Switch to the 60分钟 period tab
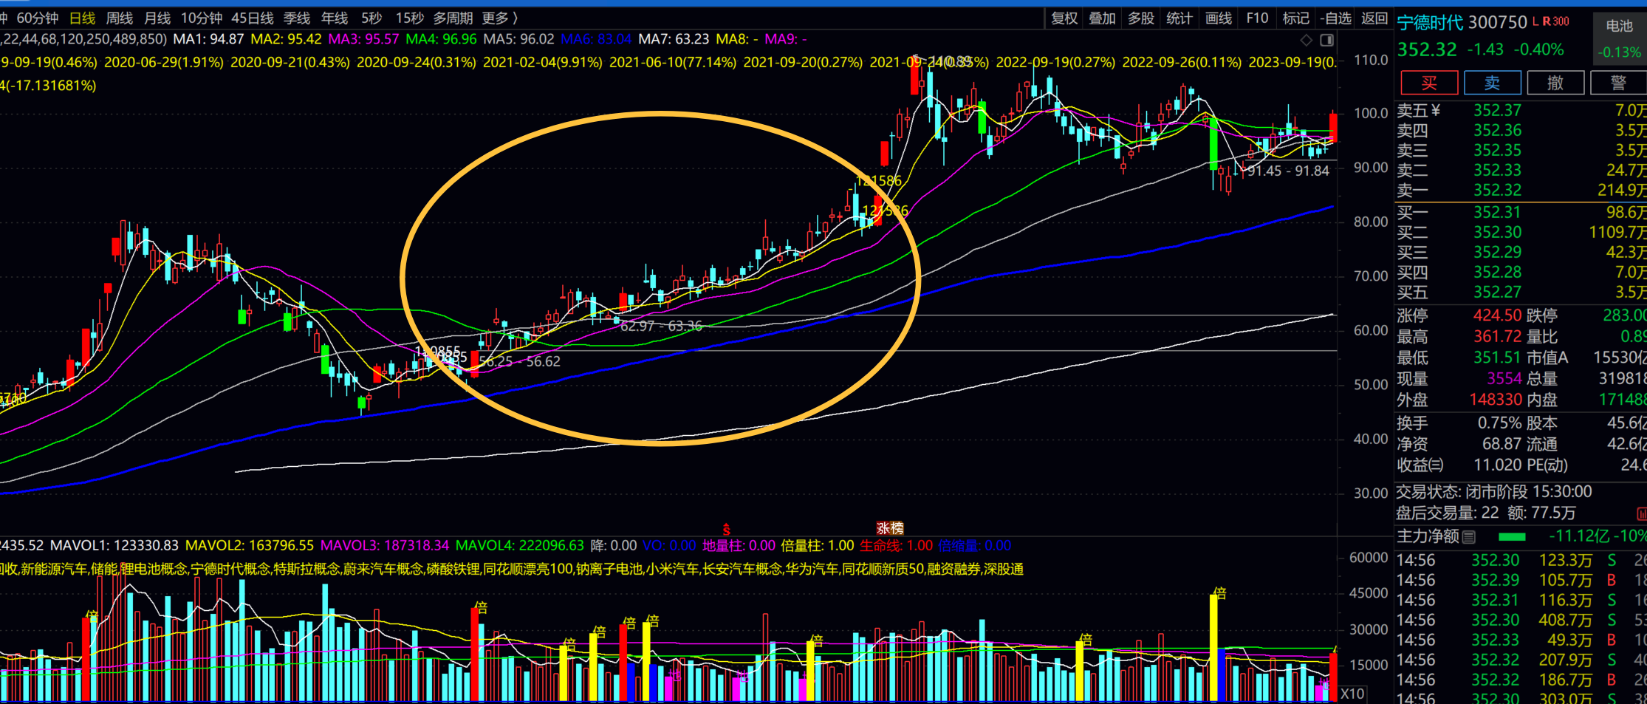Viewport: 1647px width, 704px height. 38,18
